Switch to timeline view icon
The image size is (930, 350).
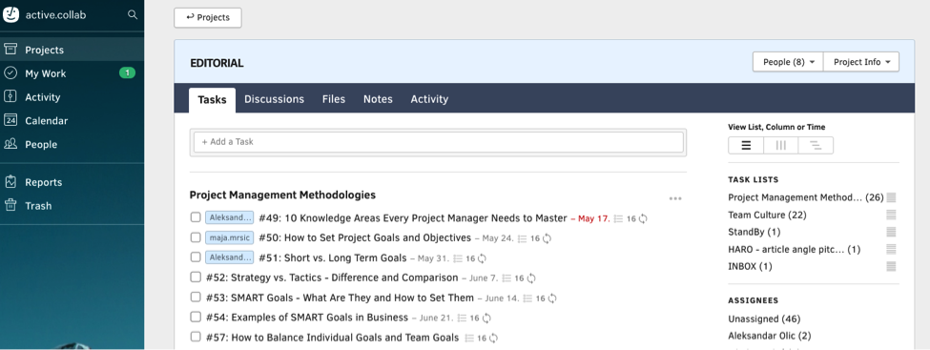point(816,145)
